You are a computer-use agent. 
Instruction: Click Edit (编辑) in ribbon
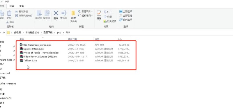point(108,17)
